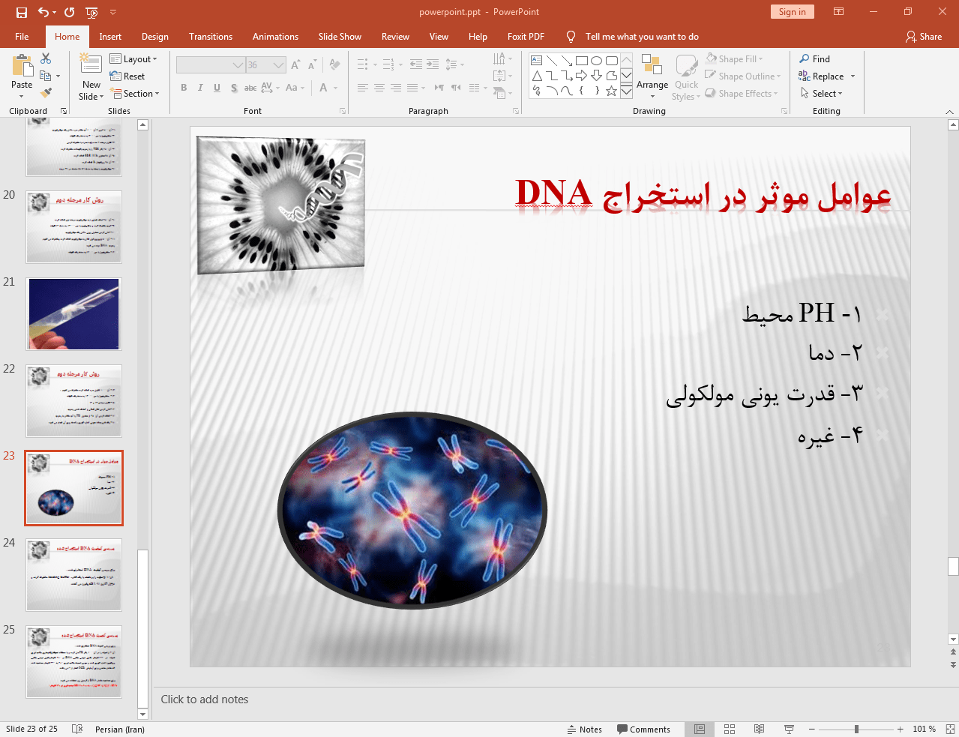
Task: Switch to the Design tab
Action: click(155, 36)
